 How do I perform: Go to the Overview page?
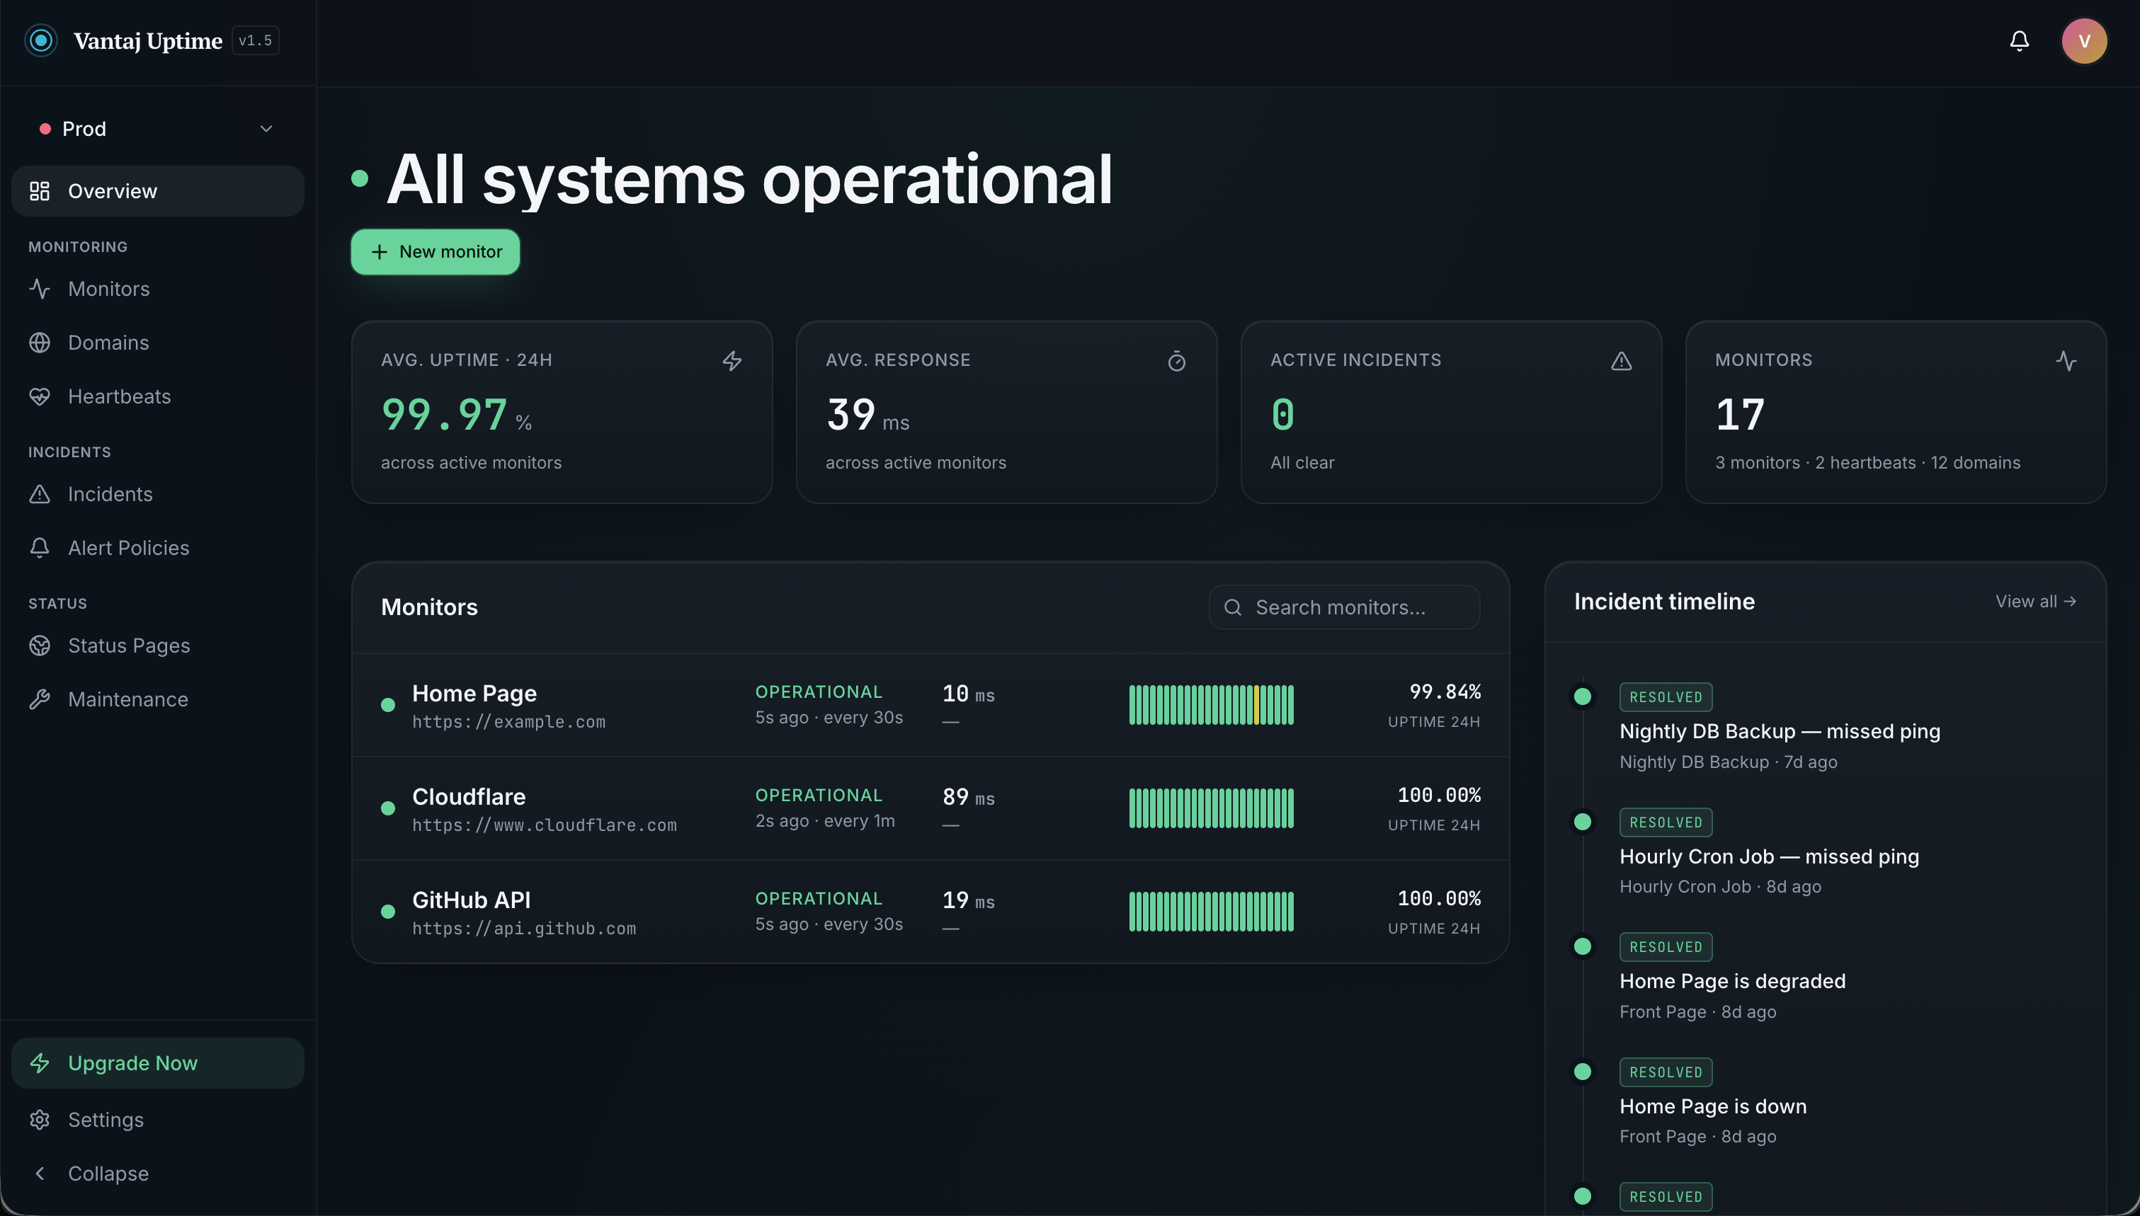pos(158,191)
